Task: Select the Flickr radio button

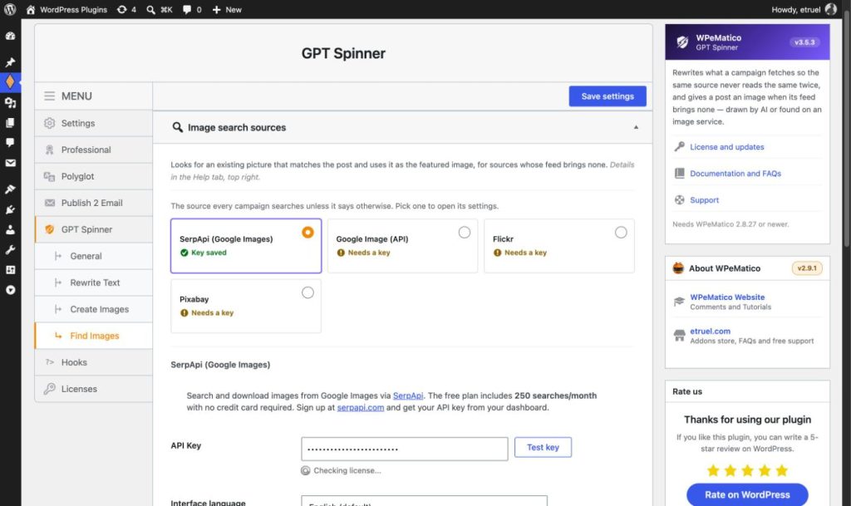Action: pyautogui.click(x=621, y=232)
